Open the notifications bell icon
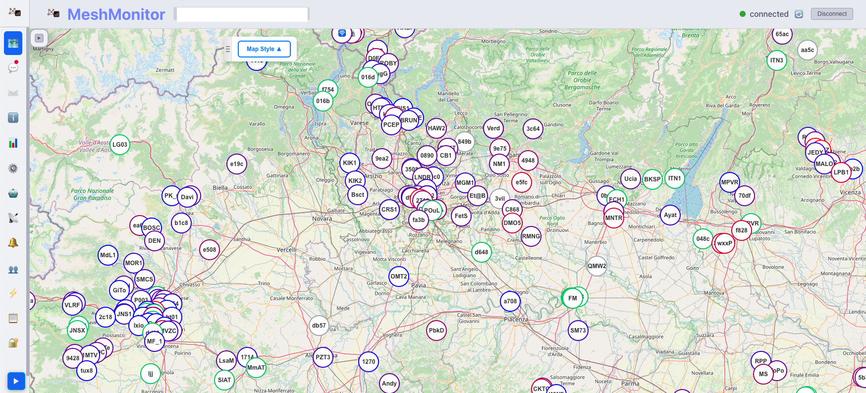 [13, 243]
